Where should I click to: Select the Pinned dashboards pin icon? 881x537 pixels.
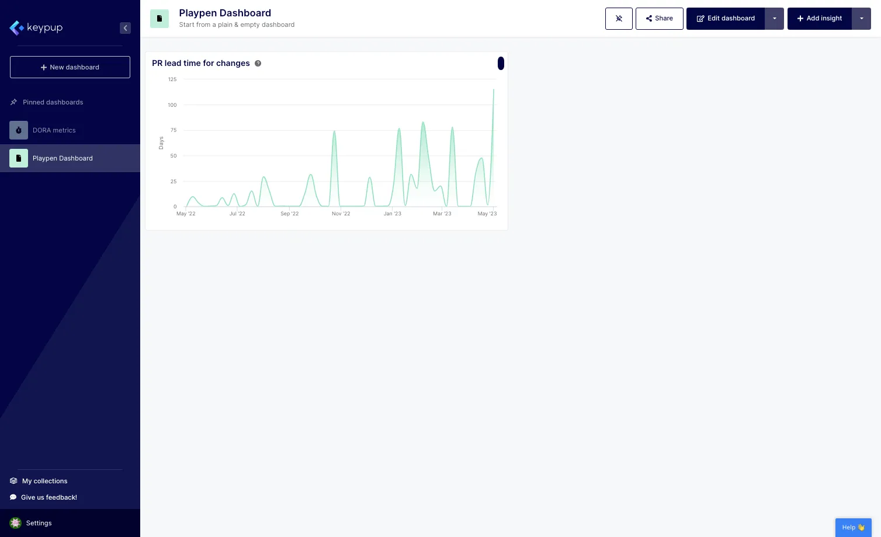click(x=13, y=102)
